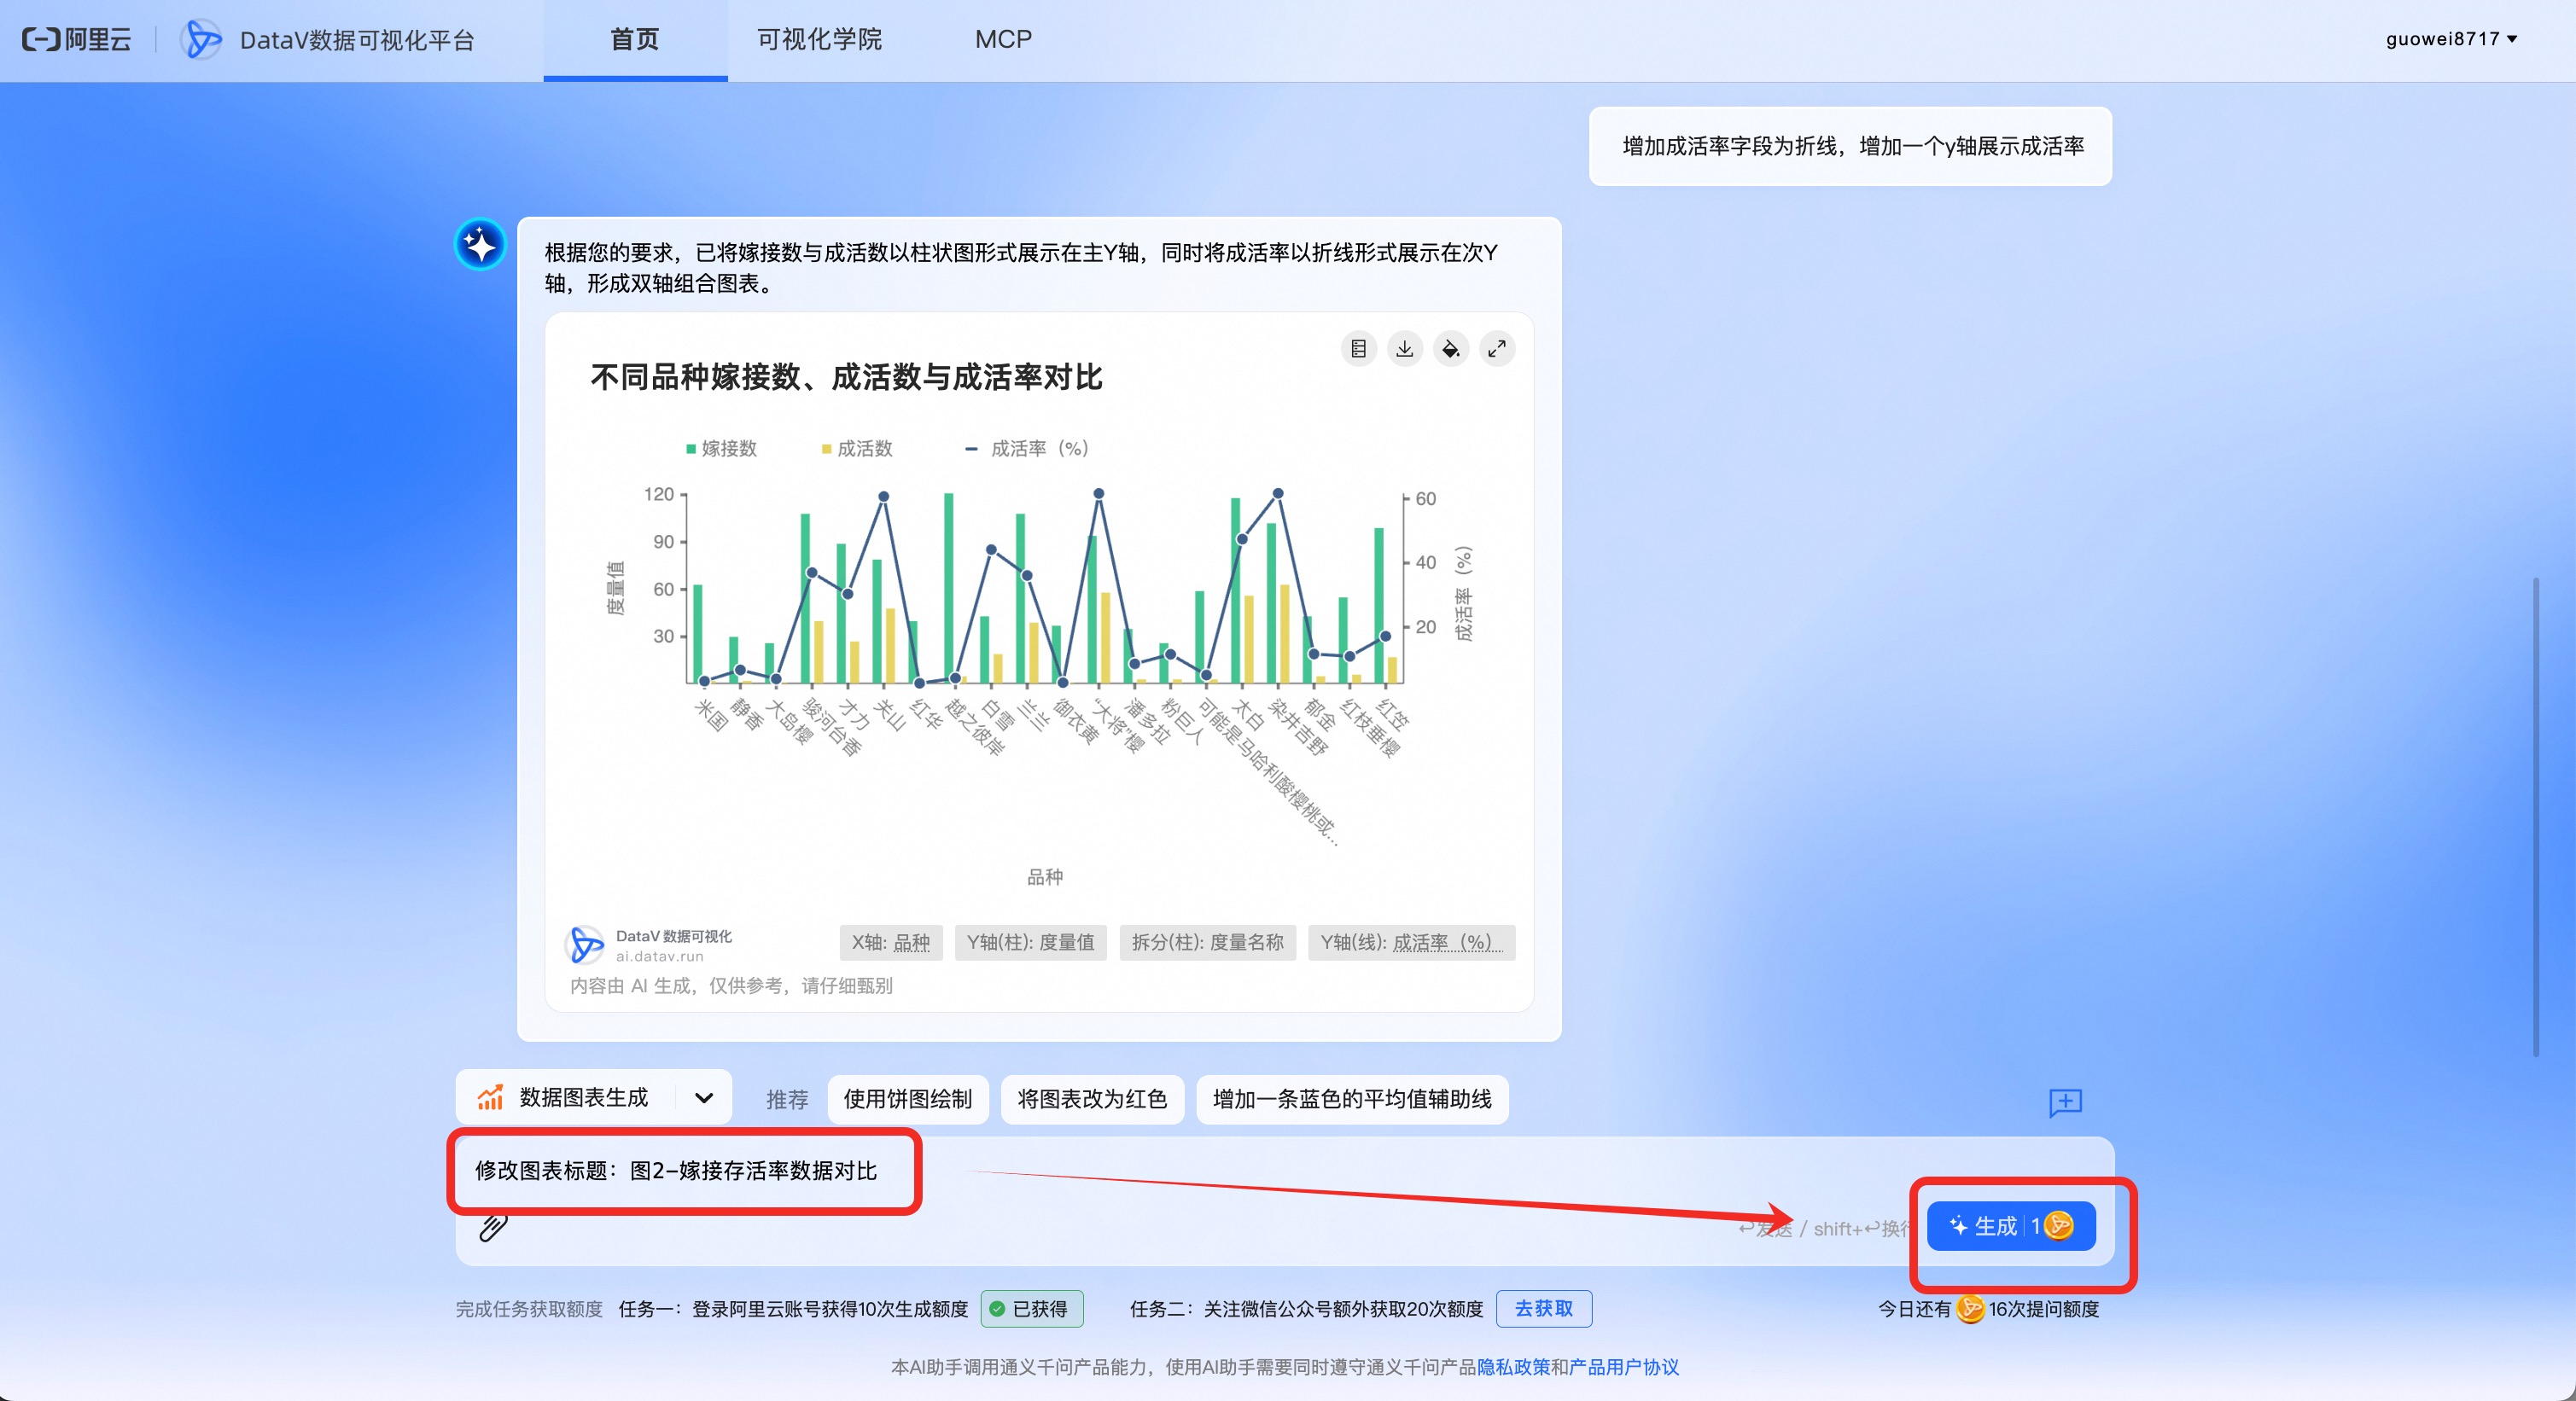The image size is (2576, 1401).
Task: Expand the chart to fullscreen
Action: click(1496, 349)
